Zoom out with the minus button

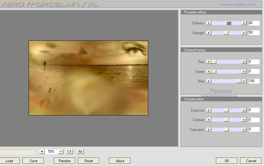(61, 151)
